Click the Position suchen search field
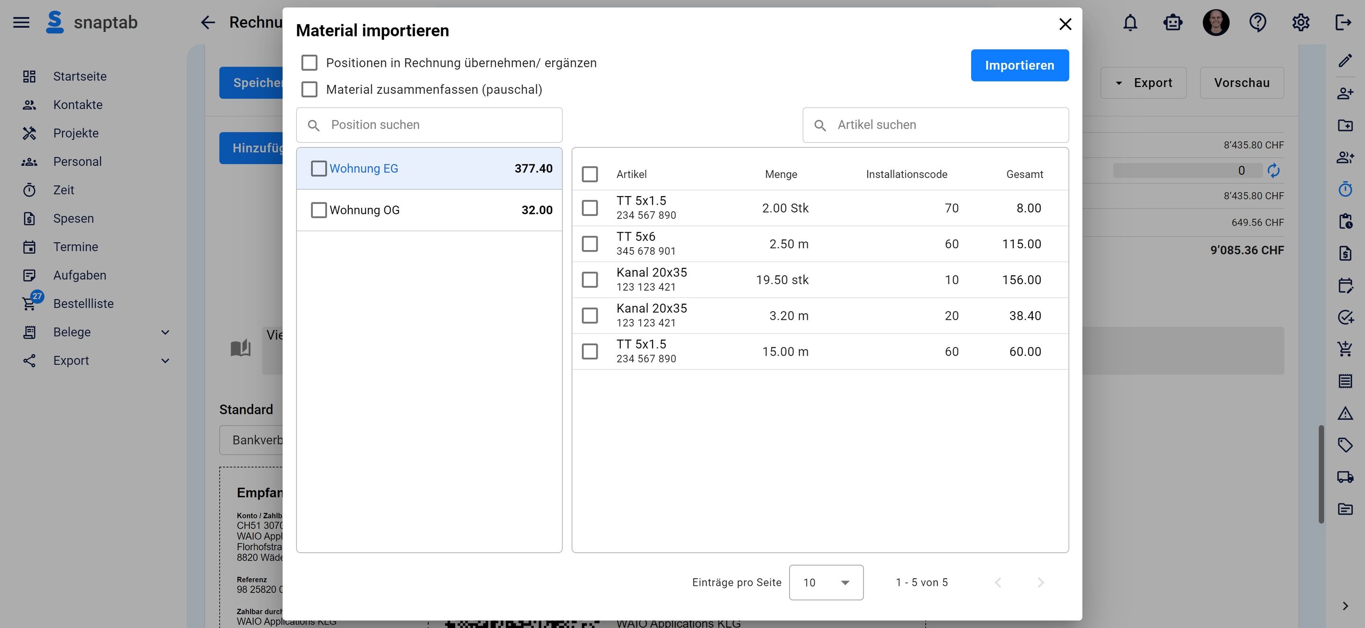 (429, 125)
